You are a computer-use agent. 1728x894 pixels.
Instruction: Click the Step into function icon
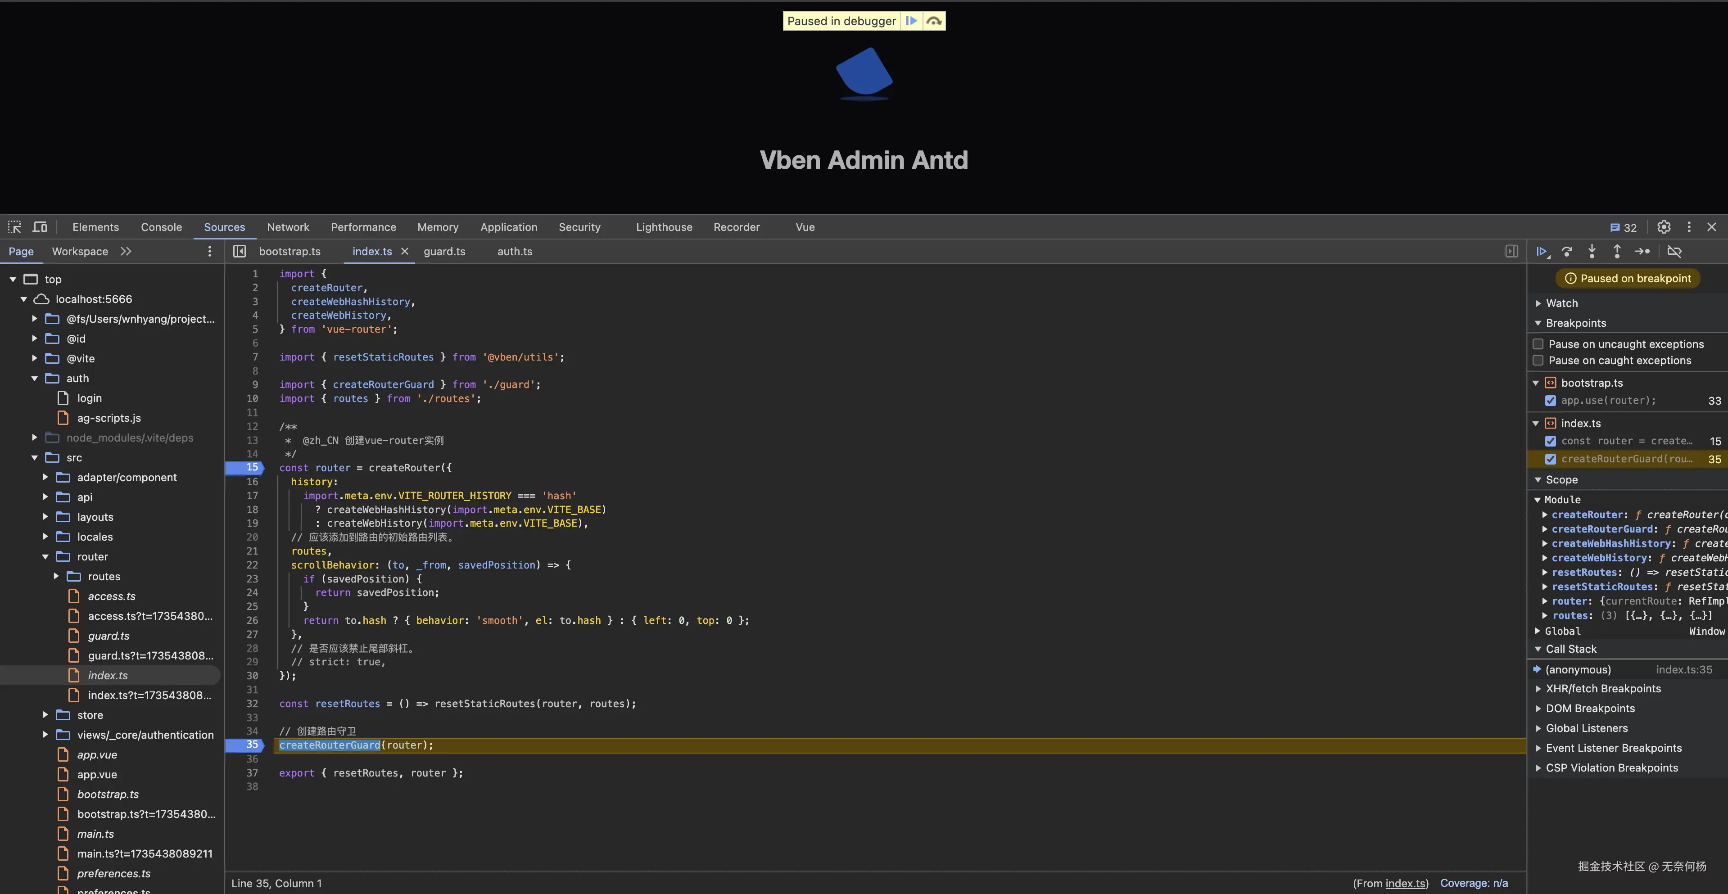point(1592,252)
